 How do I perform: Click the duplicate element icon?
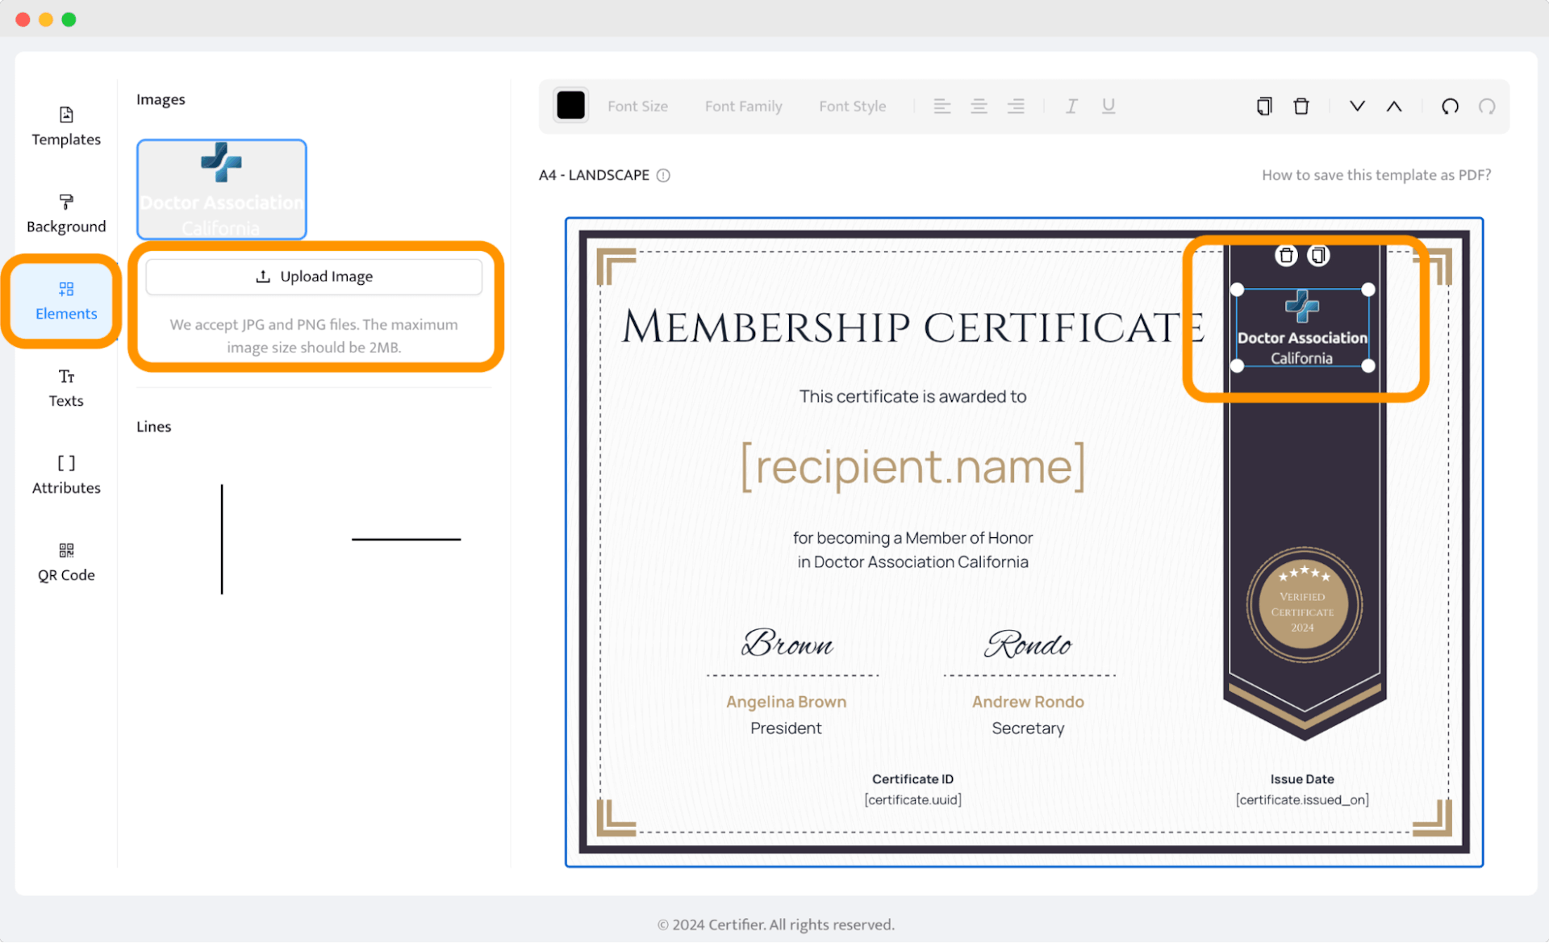pos(1320,257)
